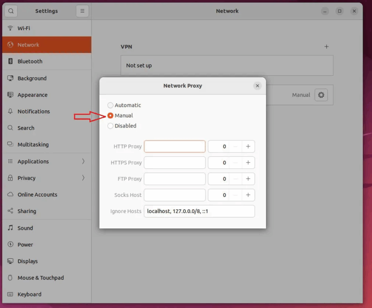Add a new VPN connection

click(326, 47)
